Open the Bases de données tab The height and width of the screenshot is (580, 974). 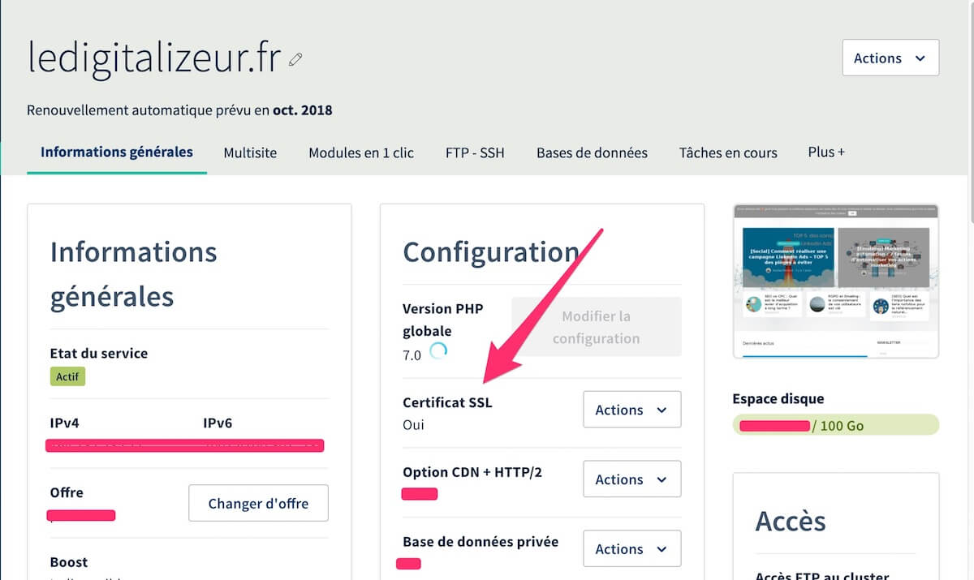coord(591,152)
